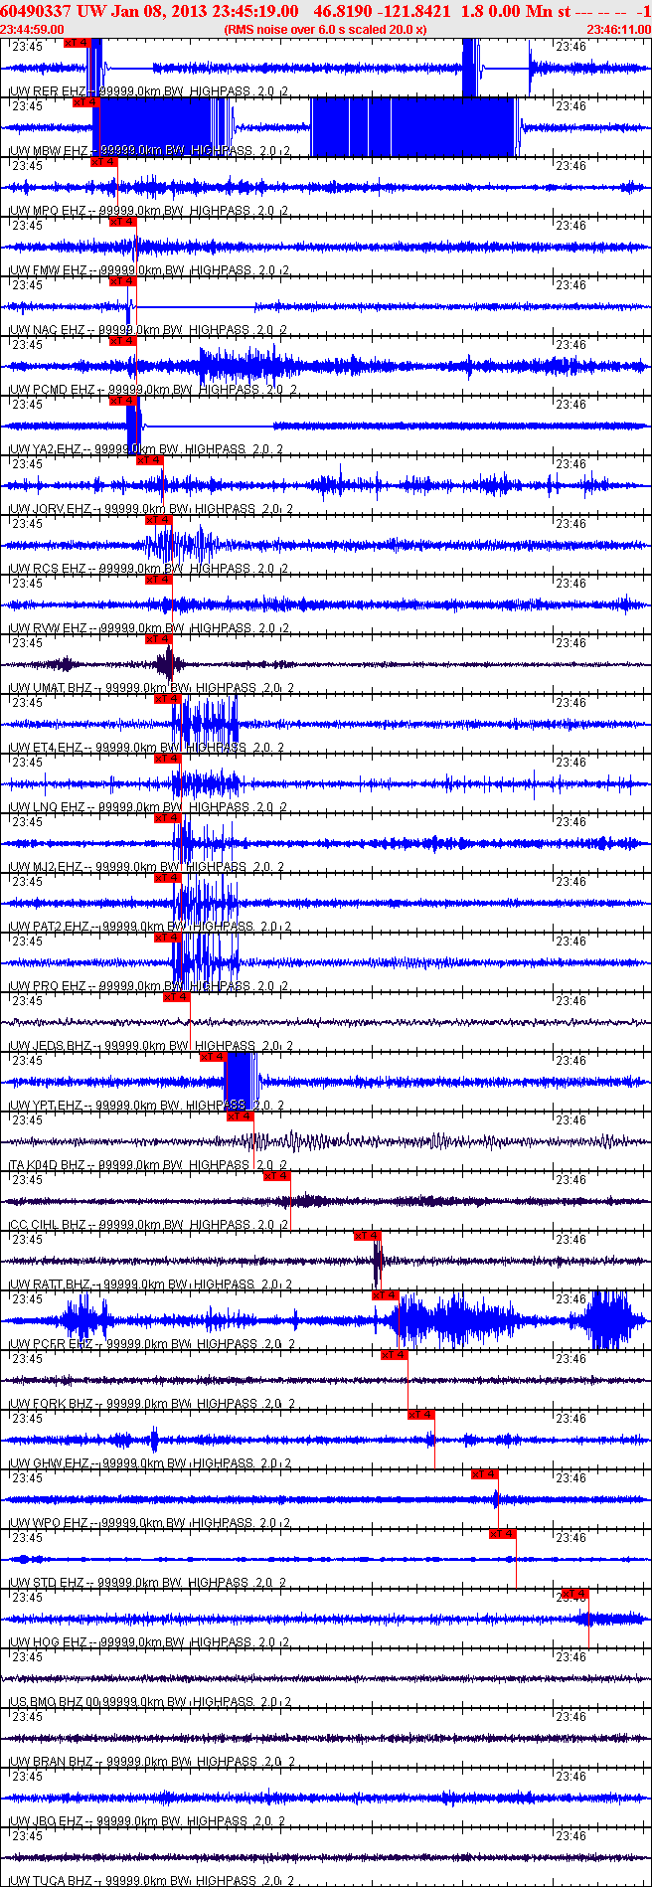Click the end time label 23:46:11.00
The width and height of the screenshot is (652, 1887).
coord(619,30)
